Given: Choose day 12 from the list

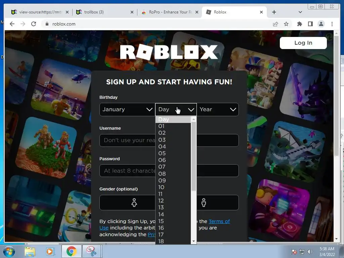Looking at the screenshot, I should pos(173,201).
